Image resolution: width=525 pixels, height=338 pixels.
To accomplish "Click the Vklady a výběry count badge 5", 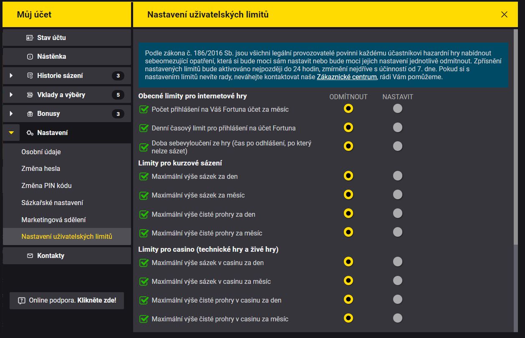I will (118, 95).
